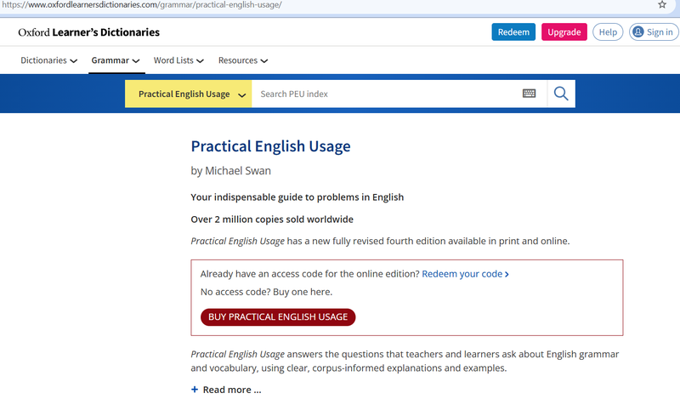This screenshot has width=680, height=399.
Task: Click the magnifying glass search icon
Action: tap(561, 94)
